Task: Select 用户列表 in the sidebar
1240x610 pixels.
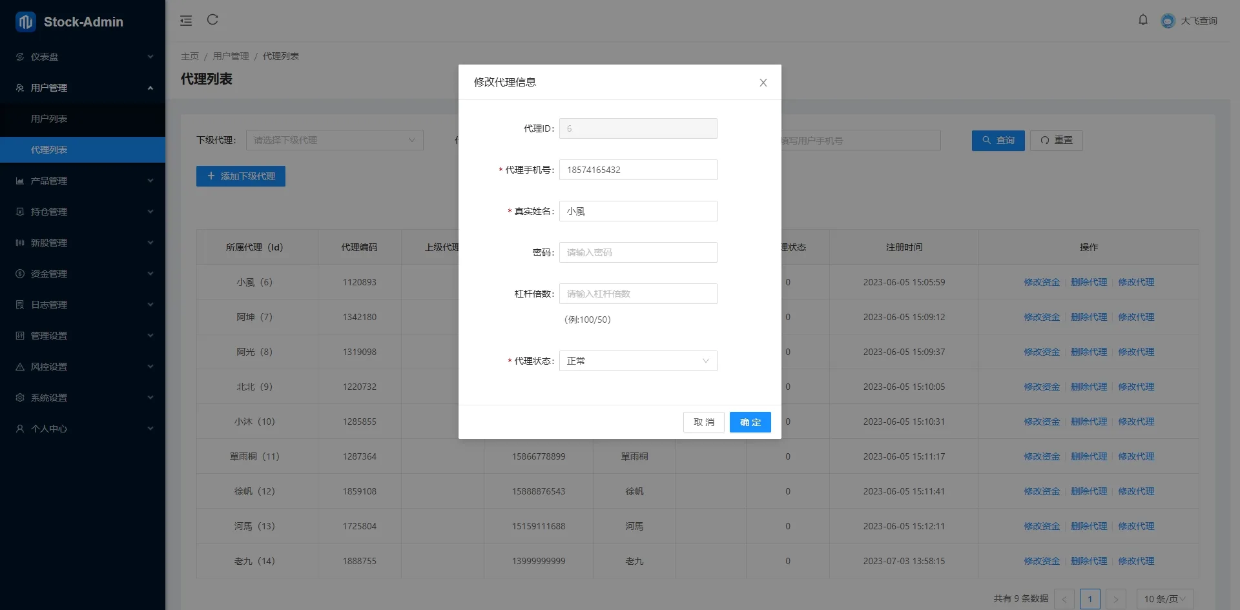Action: pos(49,119)
